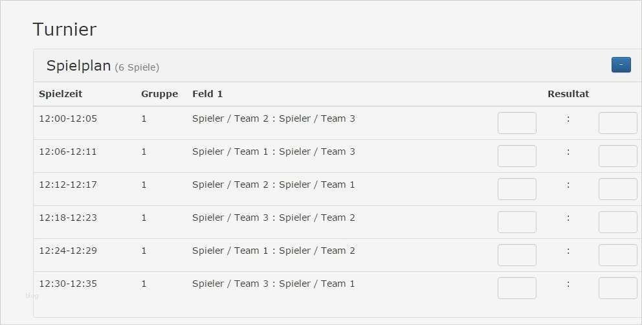The width and height of the screenshot is (642, 325).
Task: Click the Turnier page title
Action: click(64, 29)
